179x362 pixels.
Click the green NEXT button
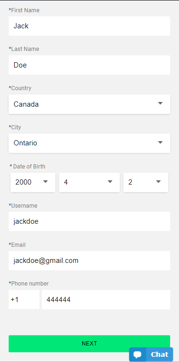coord(89,344)
